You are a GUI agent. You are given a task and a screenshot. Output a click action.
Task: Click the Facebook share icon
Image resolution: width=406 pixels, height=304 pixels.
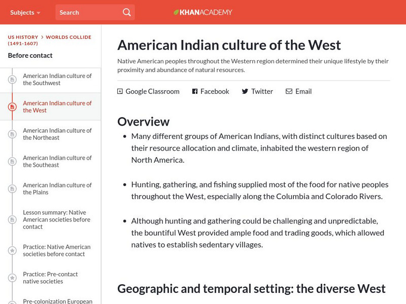coord(194,92)
